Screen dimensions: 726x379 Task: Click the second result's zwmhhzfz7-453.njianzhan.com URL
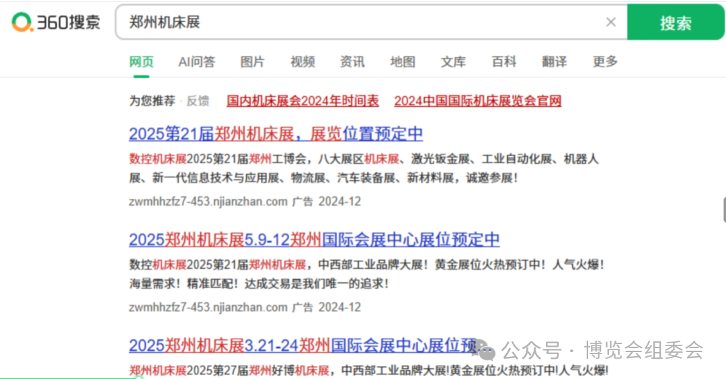(208, 307)
